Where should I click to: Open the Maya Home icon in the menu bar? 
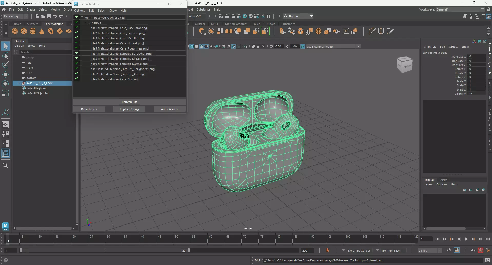(4, 9)
